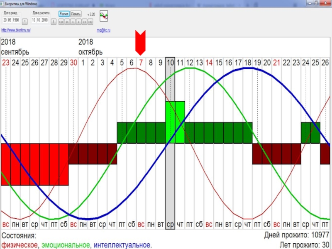The width and height of the screenshot is (332, 249).
Task: Click the red arrow marker above day 7
Action: coord(141,42)
